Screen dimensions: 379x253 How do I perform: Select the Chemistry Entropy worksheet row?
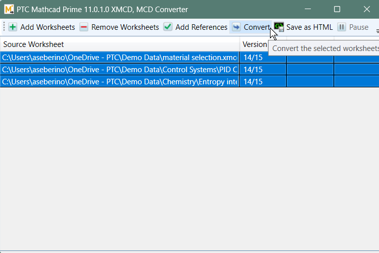point(120,81)
